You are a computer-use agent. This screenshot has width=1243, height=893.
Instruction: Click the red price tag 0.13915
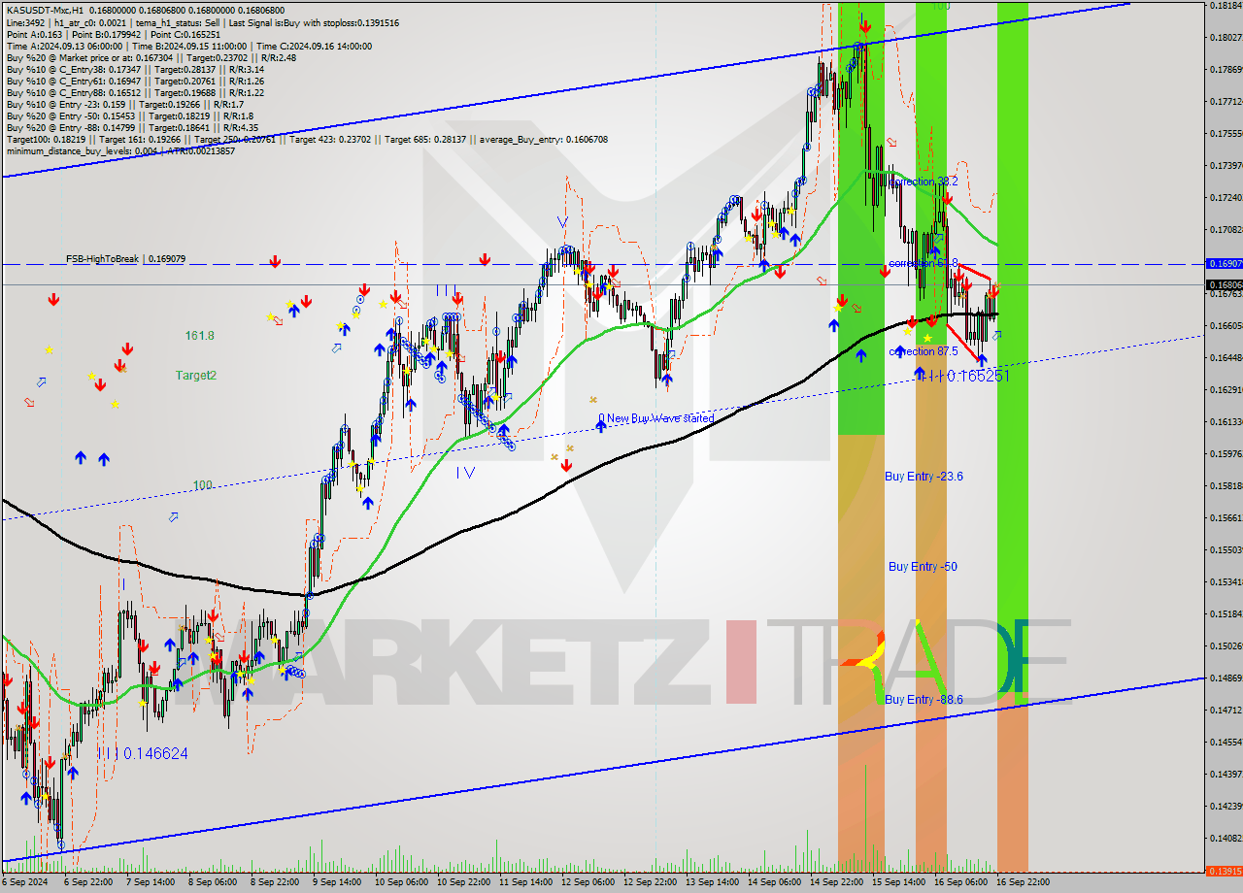[1224, 871]
